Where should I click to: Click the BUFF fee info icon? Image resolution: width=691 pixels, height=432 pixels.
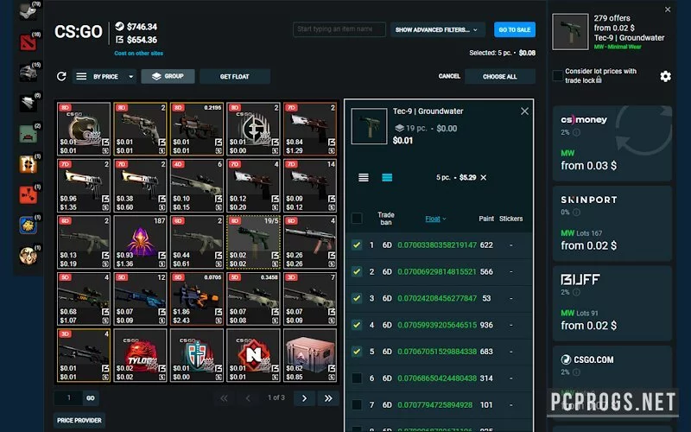click(576, 292)
